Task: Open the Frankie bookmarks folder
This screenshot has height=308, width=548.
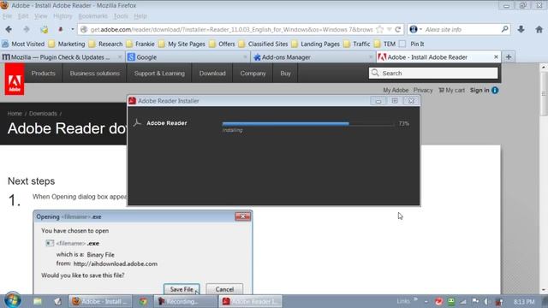Action: (x=140, y=44)
